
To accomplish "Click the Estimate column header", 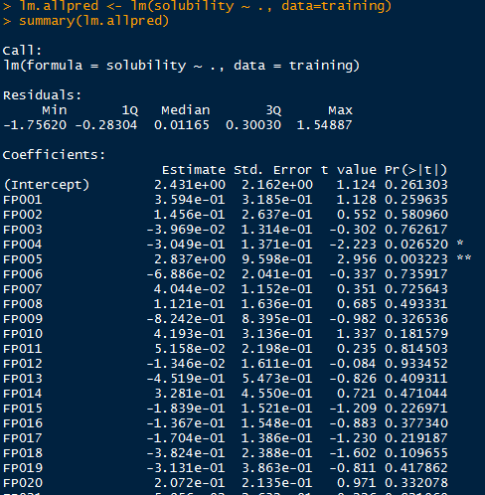I will tap(194, 170).
